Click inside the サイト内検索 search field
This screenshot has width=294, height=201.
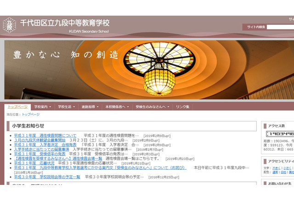[281, 27]
